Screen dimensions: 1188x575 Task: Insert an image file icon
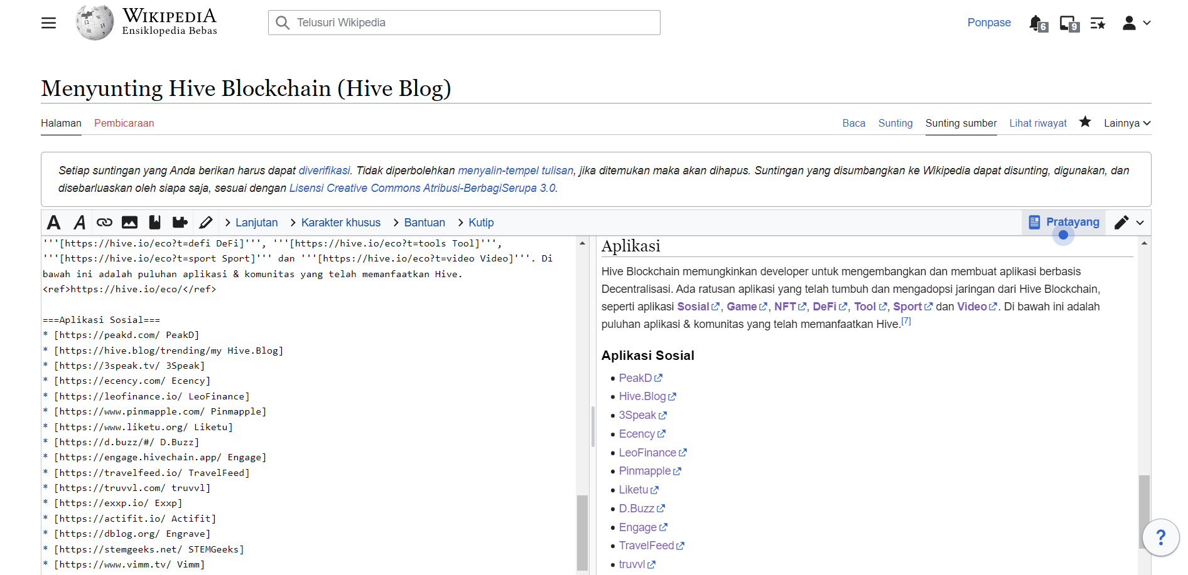(x=129, y=223)
